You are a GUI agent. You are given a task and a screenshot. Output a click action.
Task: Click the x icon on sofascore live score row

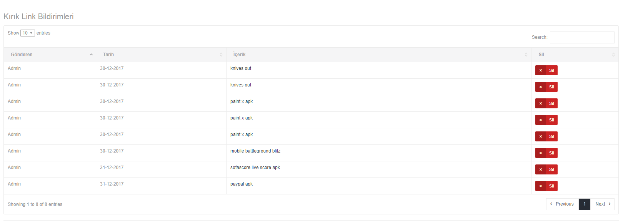pos(540,169)
